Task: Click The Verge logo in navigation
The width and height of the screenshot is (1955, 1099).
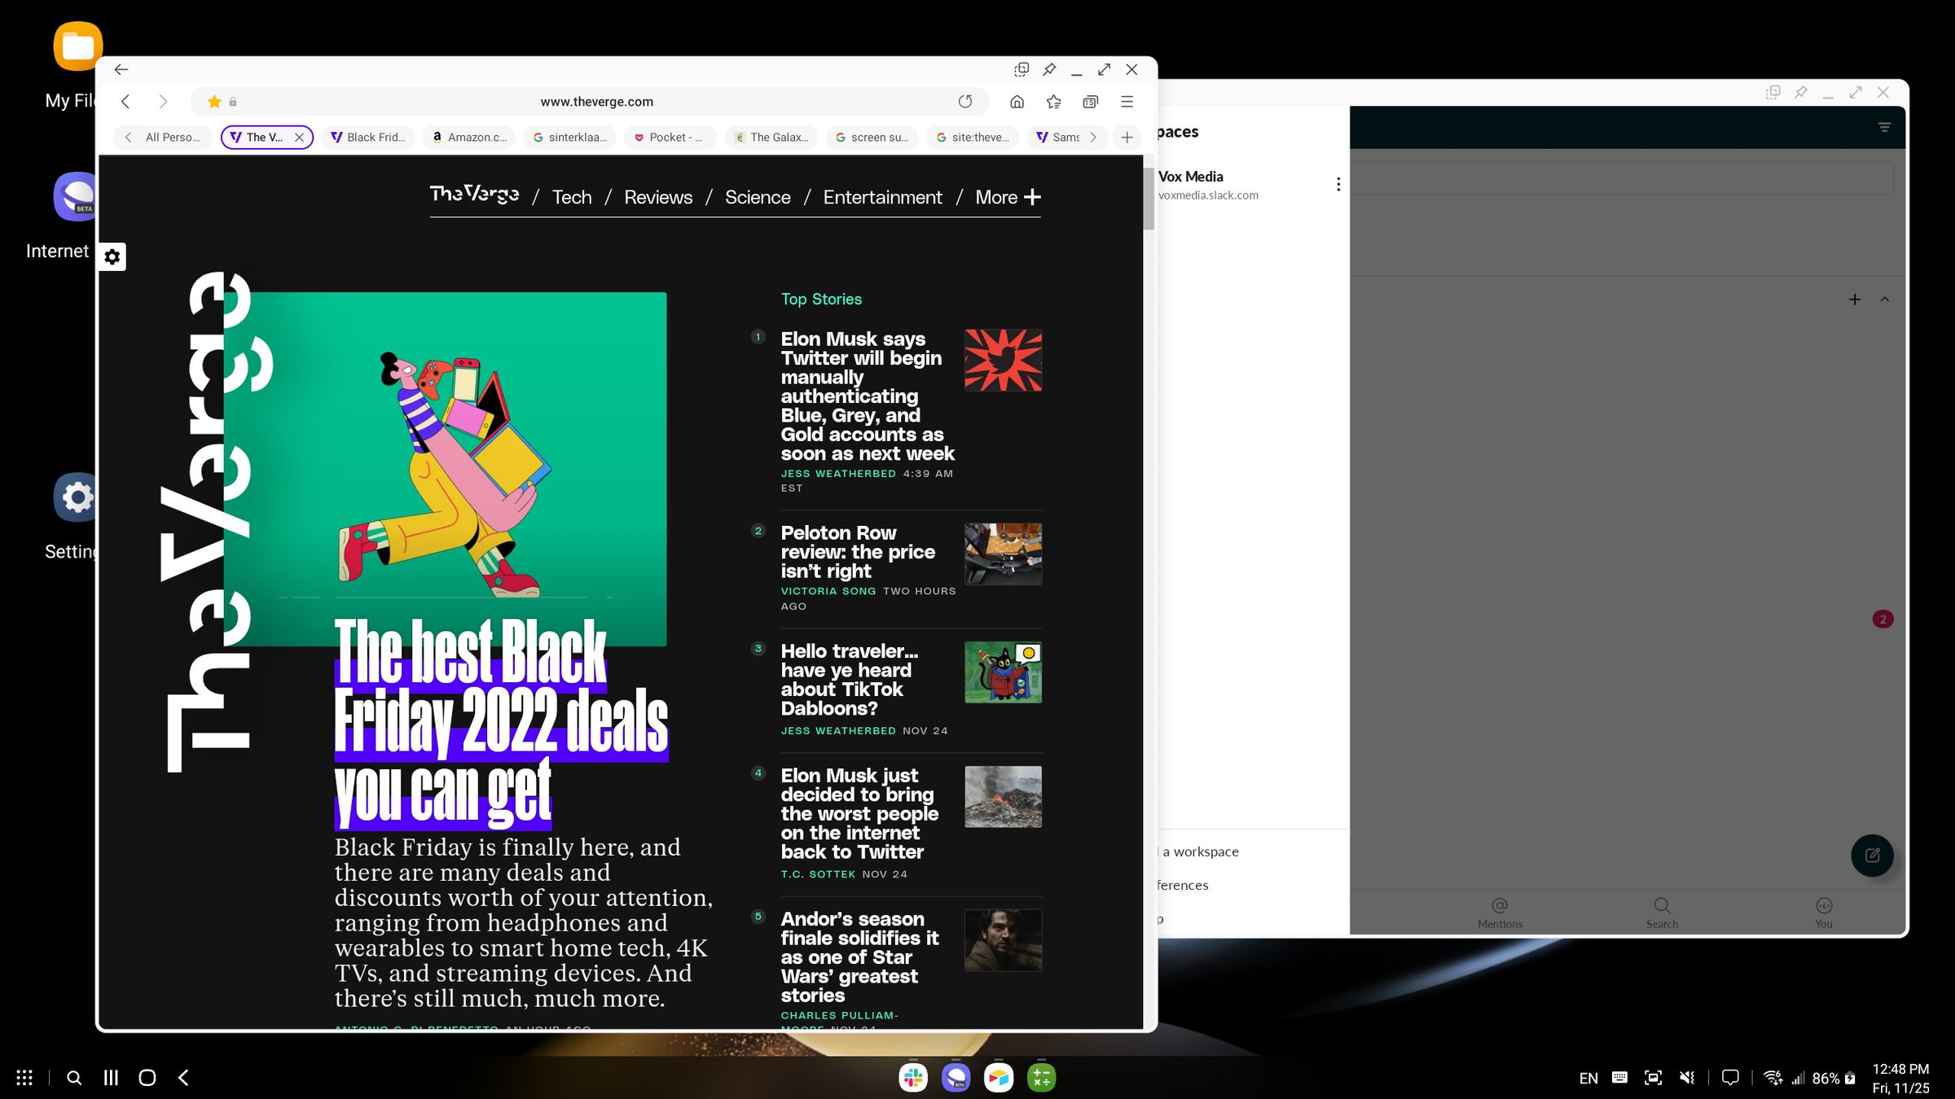Action: [474, 195]
